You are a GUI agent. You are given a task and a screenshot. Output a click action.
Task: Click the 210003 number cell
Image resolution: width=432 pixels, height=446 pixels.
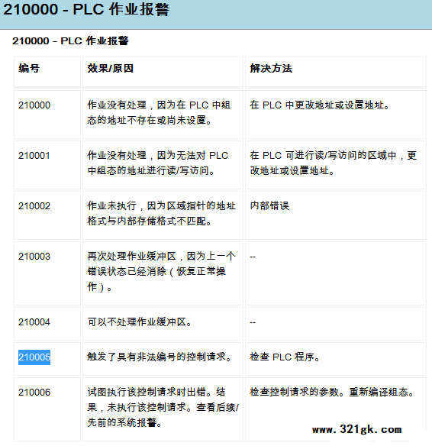47,273
